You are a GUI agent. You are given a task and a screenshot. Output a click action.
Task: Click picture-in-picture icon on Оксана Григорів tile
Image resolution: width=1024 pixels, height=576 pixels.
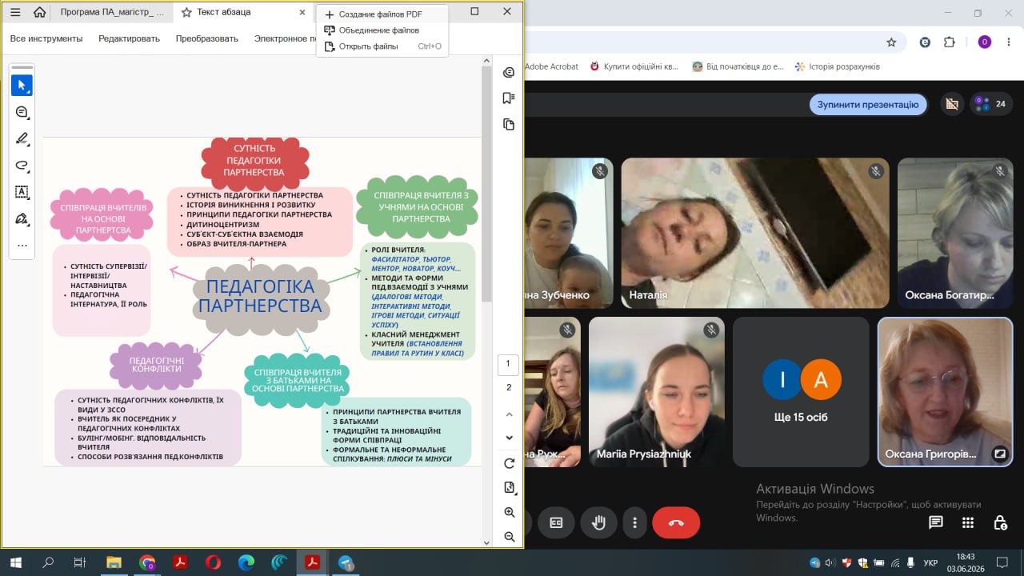pos(999,454)
